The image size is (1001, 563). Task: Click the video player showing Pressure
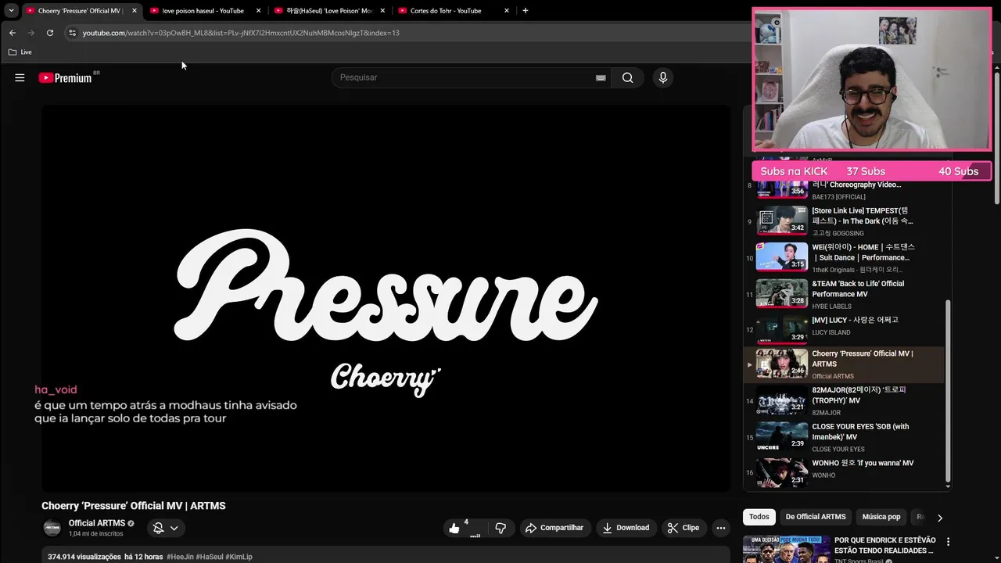pyautogui.click(x=386, y=298)
